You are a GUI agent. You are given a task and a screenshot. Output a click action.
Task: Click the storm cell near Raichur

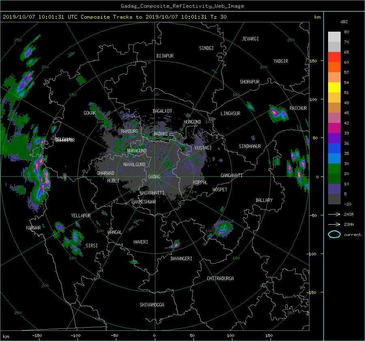click(x=278, y=114)
